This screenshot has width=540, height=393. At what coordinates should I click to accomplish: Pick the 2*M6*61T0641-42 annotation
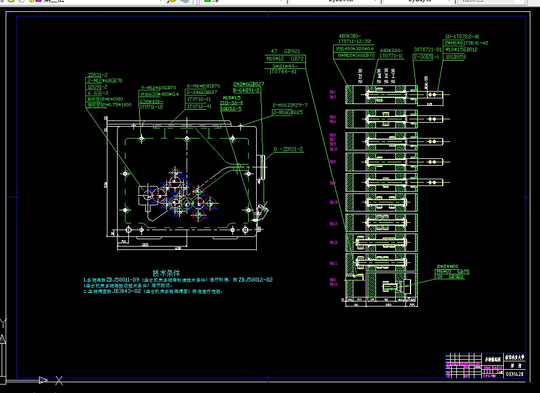pyautogui.click(x=466, y=43)
